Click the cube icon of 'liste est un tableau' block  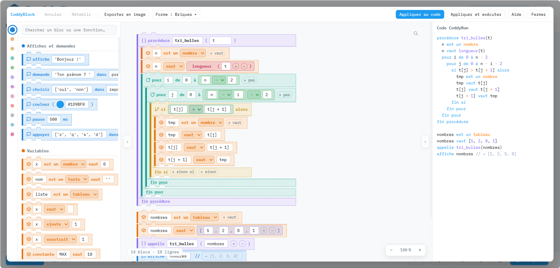point(29,194)
